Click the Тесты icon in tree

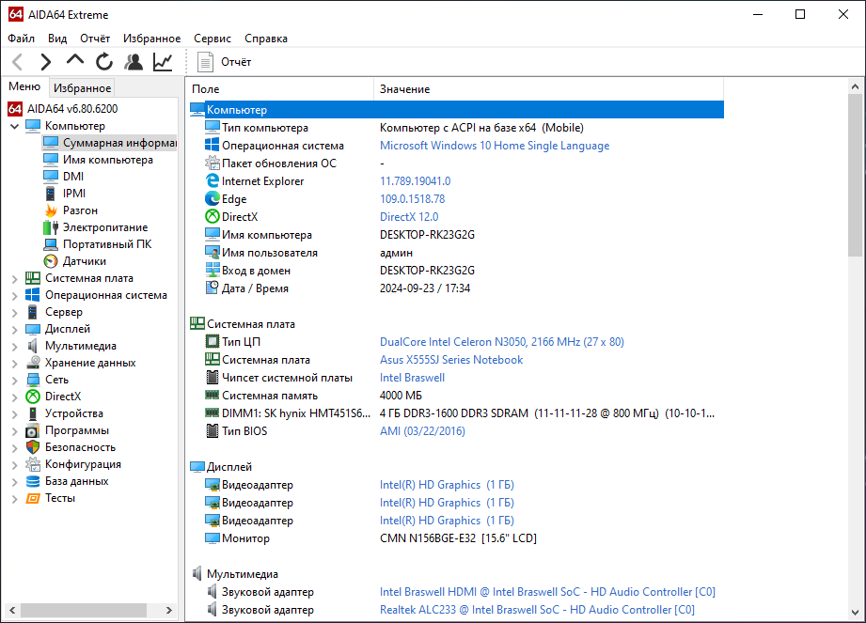pyautogui.click(x=33, y=498)
